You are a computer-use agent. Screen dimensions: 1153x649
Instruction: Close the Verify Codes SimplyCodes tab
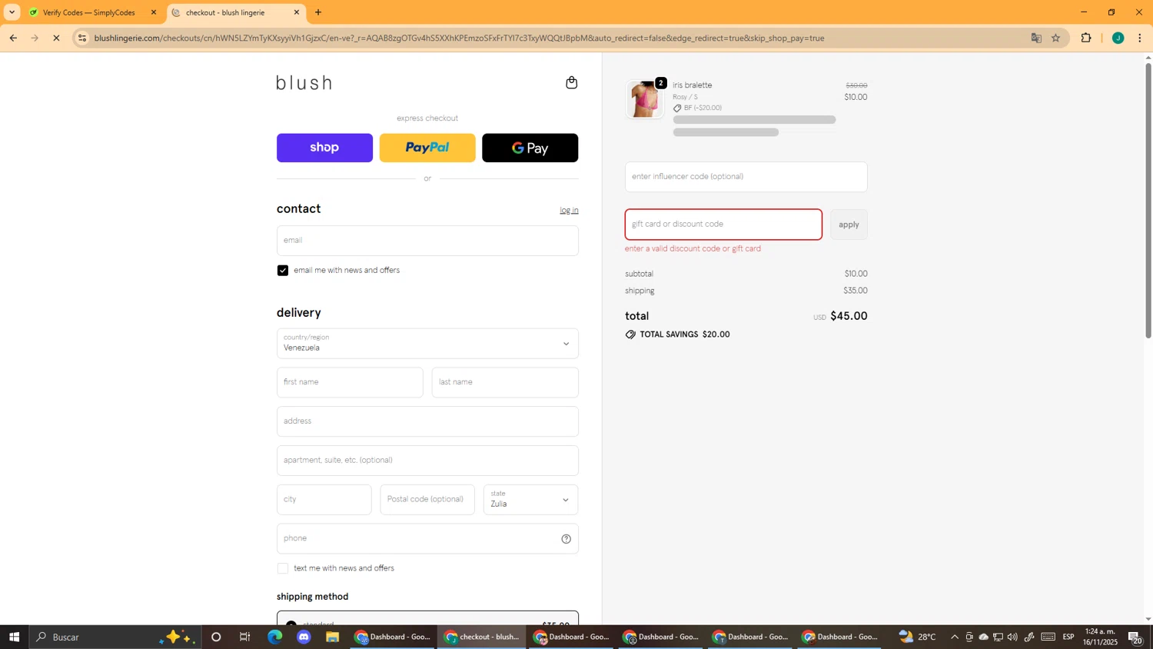point(154,12)
